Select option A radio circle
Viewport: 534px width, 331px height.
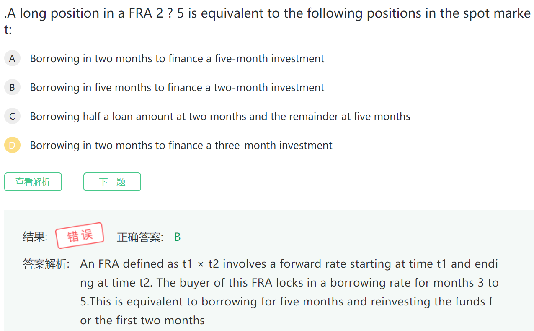(x=12, y=58)
